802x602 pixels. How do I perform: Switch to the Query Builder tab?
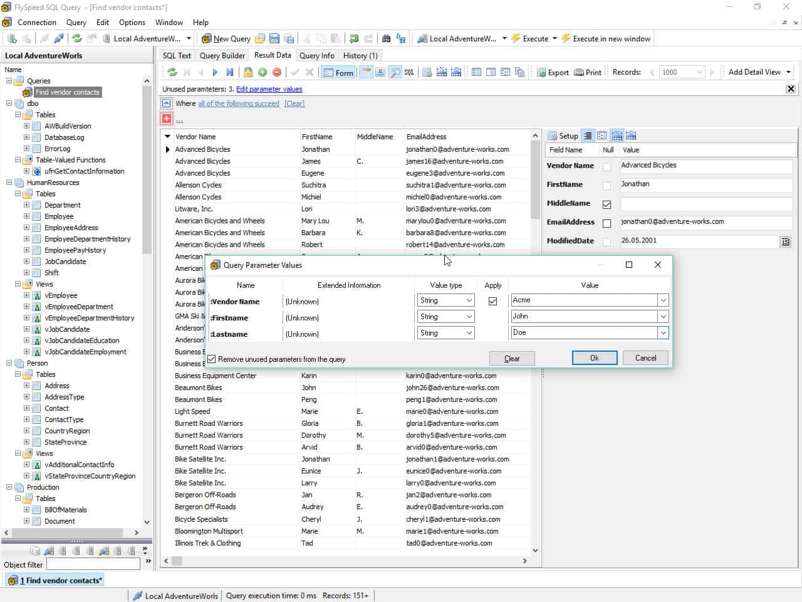[222, 55]
